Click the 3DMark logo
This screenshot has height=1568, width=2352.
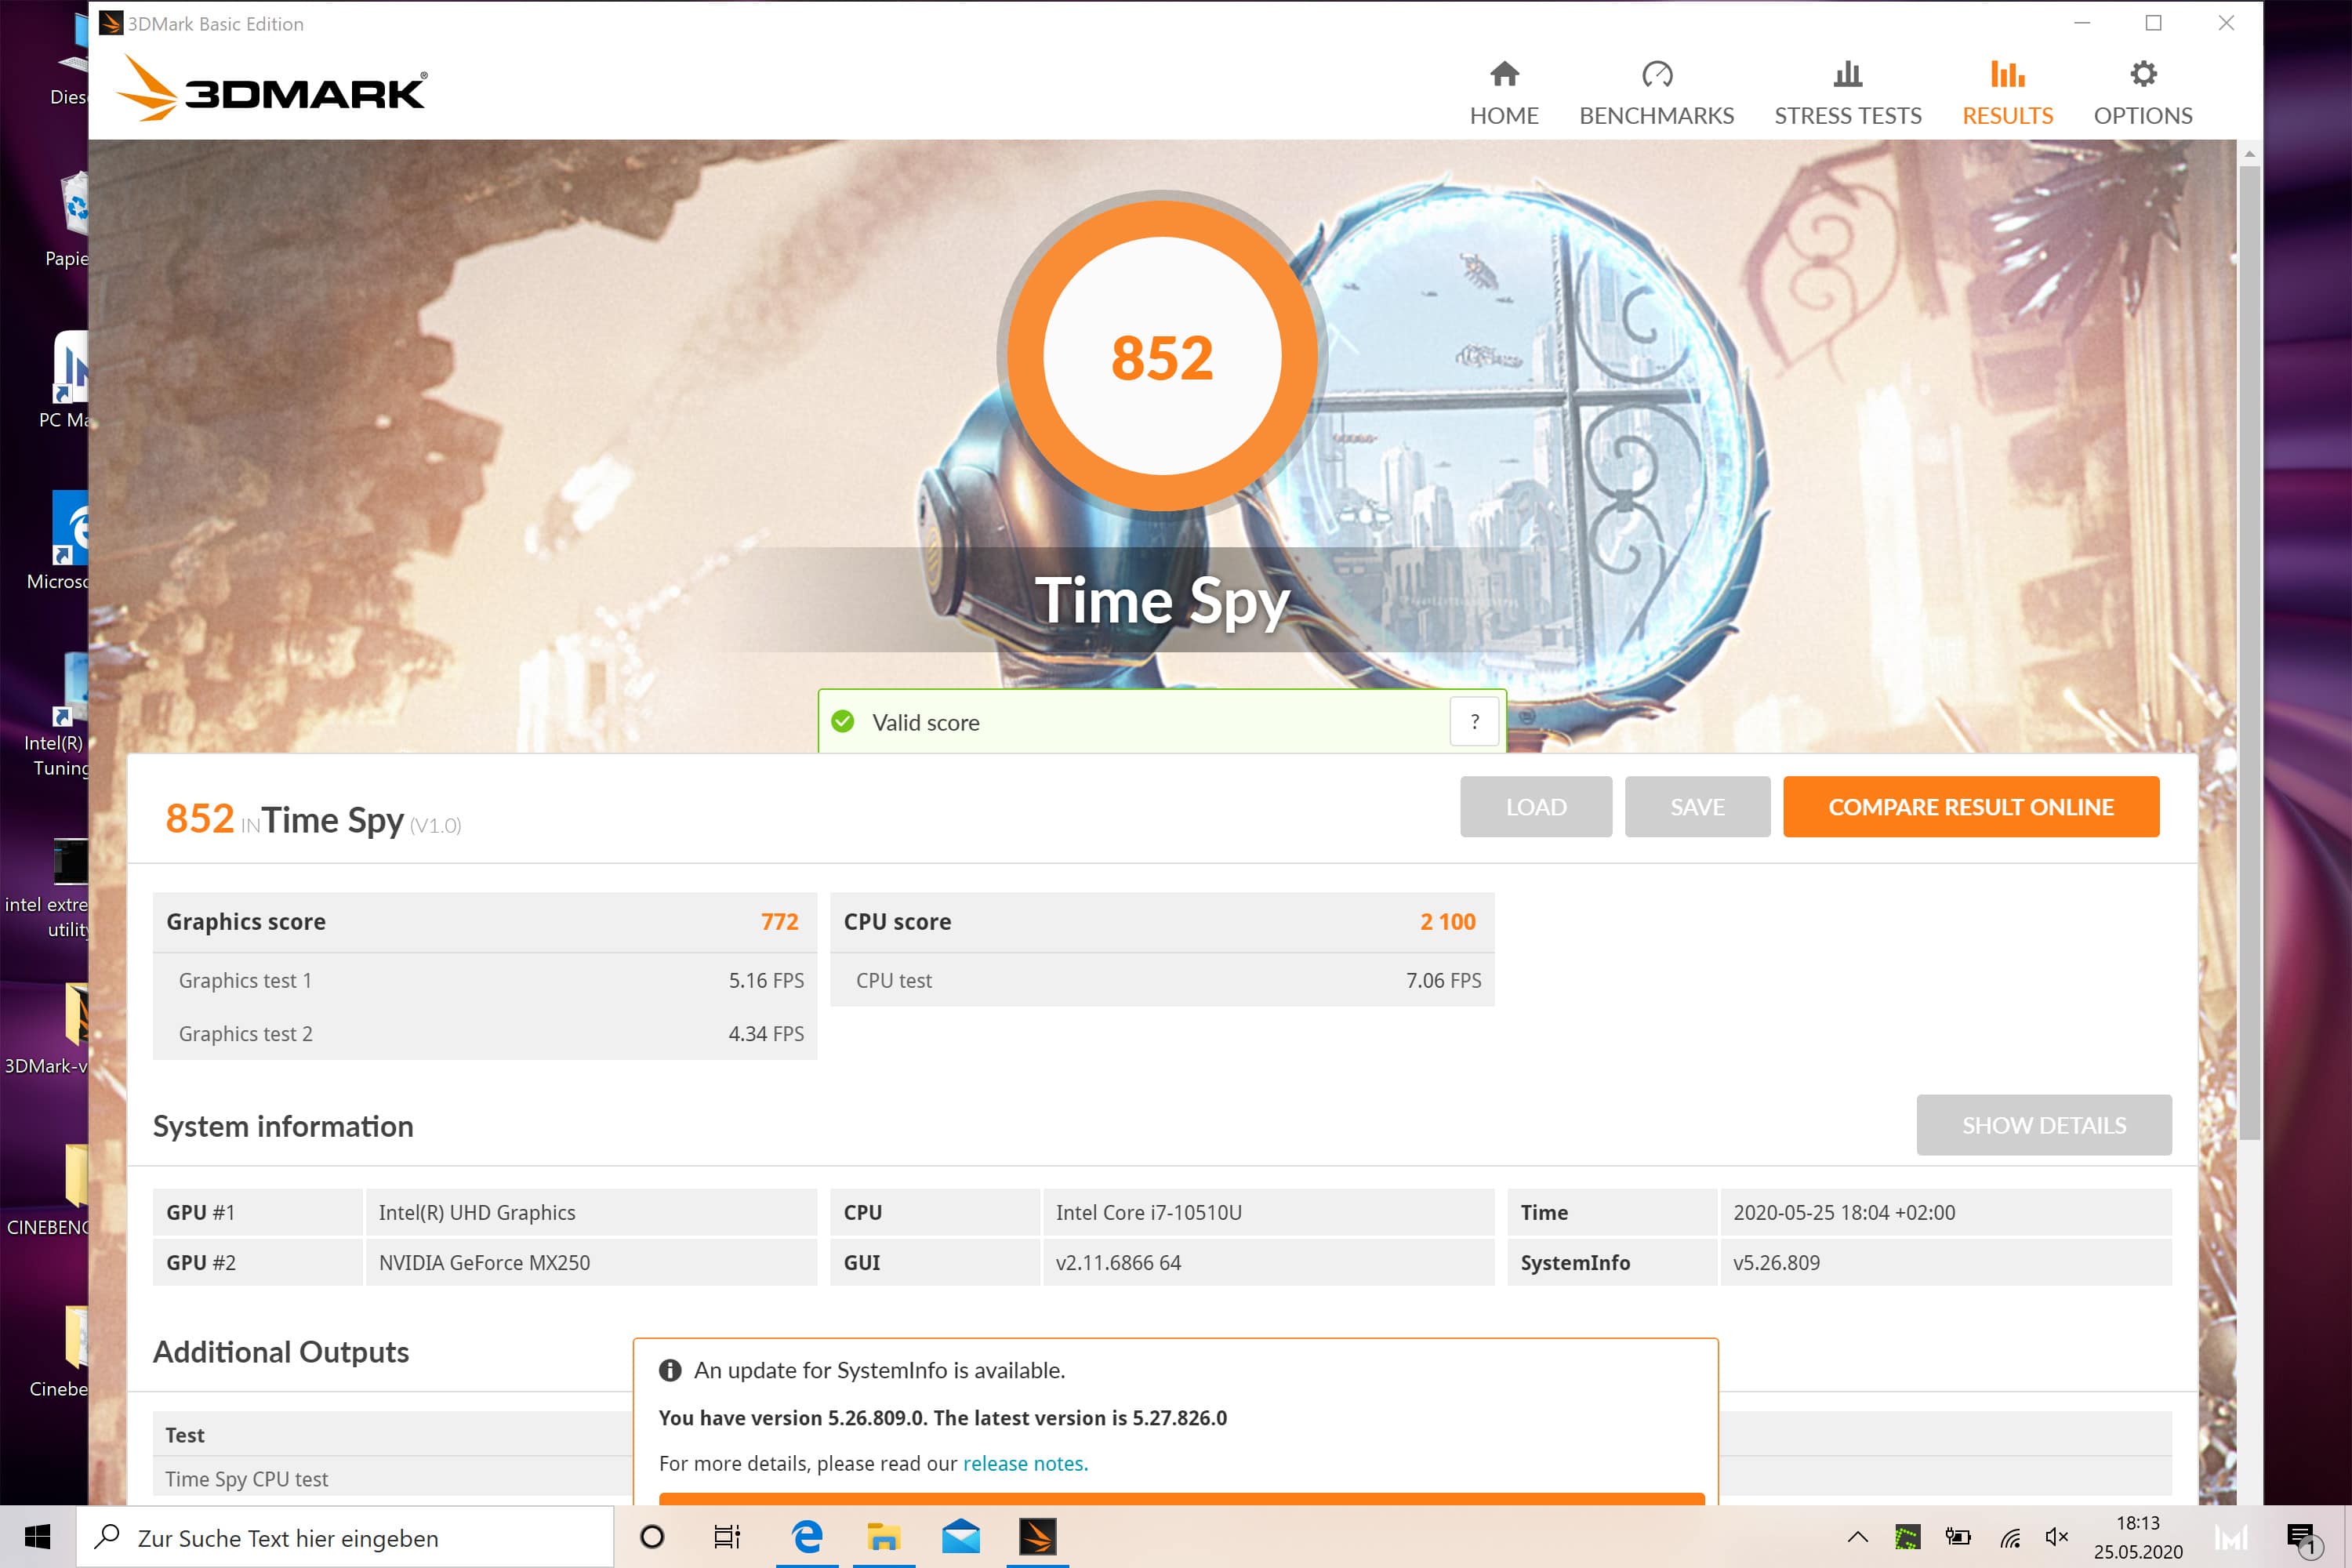point(272,88)
